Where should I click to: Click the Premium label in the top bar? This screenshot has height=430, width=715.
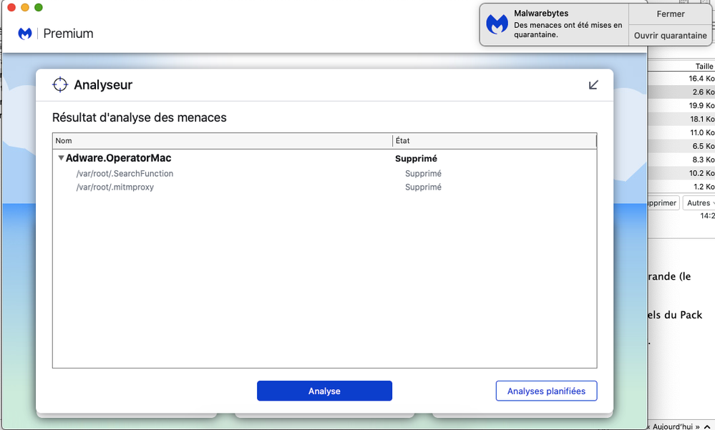[x=67, y=33]
